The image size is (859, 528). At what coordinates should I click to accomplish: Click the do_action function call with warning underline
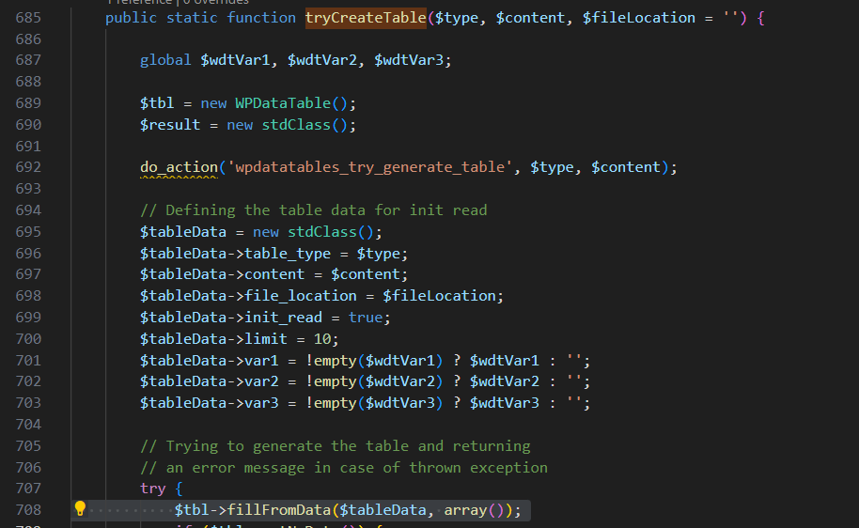(179, 167)
